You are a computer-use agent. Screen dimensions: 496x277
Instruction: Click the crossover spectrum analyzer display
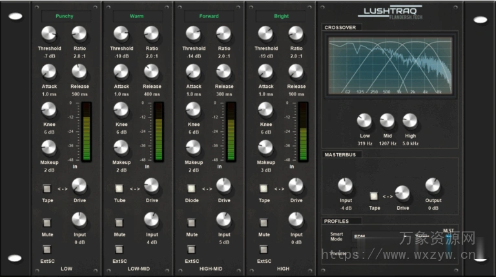[x=390, y=65]
